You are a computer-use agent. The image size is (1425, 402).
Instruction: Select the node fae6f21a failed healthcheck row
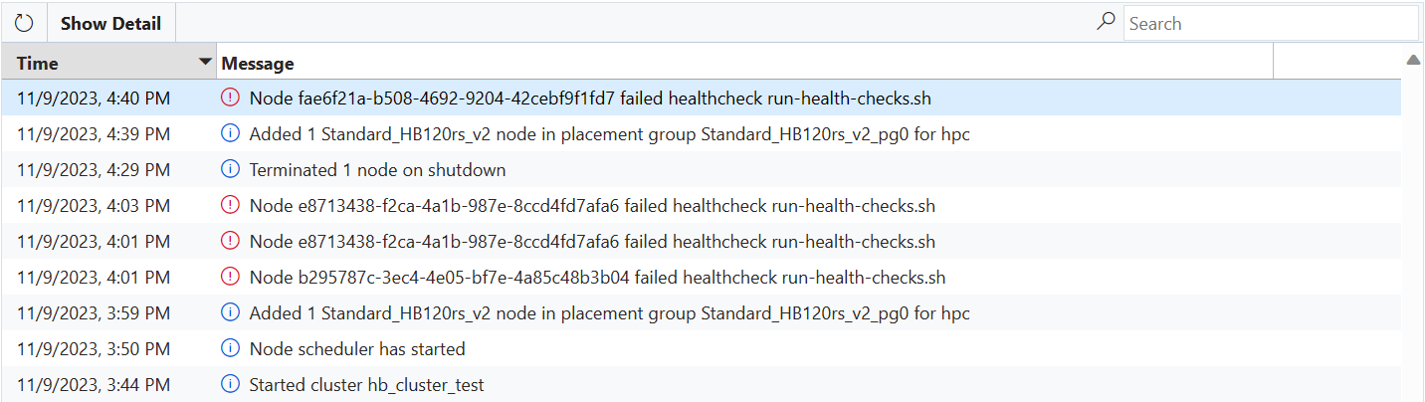click(590, 99)
